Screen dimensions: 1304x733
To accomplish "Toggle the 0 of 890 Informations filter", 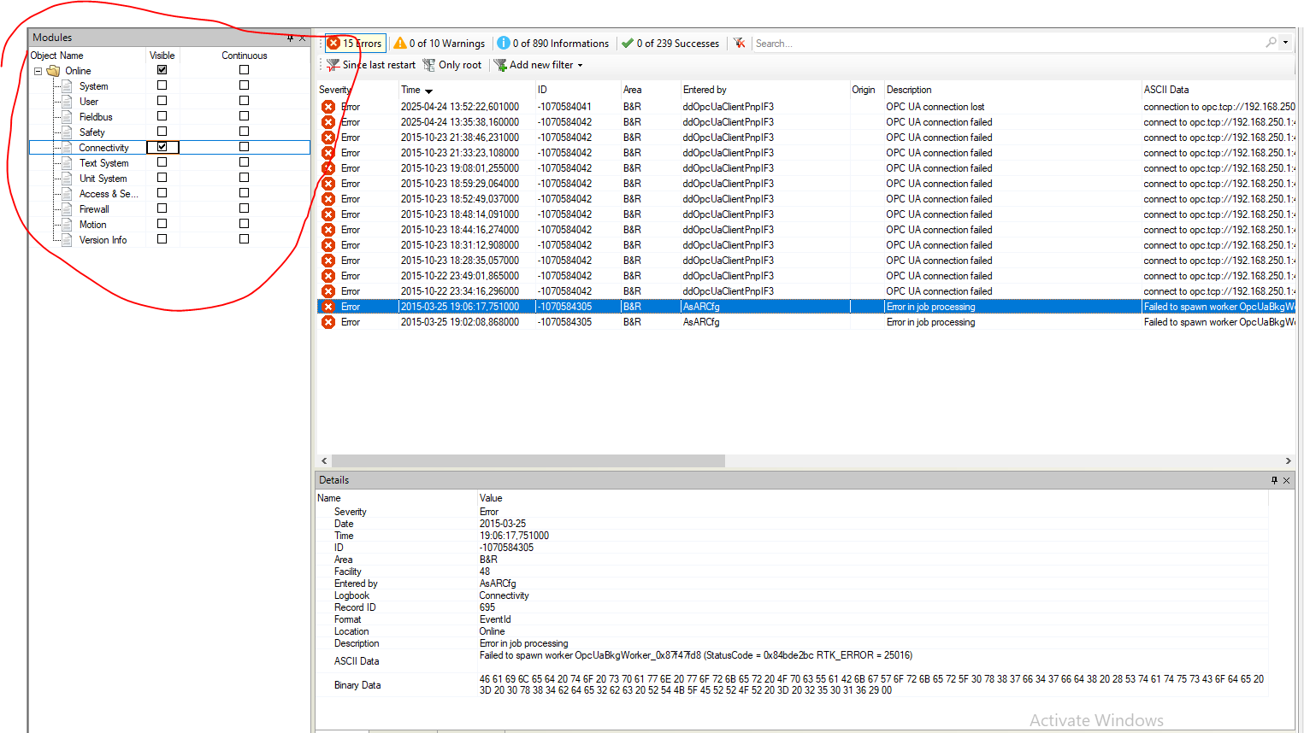I will pos(553,43).
